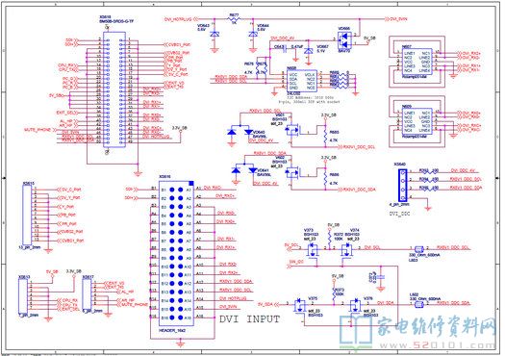Image resolution: width=505 pixels, height=356 pixels.
Task: Select the V621 BSH103 MOSFET symbol
Action: coord(292,130)
